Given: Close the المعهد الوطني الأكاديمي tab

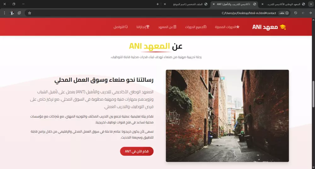Looking at the screenshot, I should pyautogui.click(x=262, y=4).
